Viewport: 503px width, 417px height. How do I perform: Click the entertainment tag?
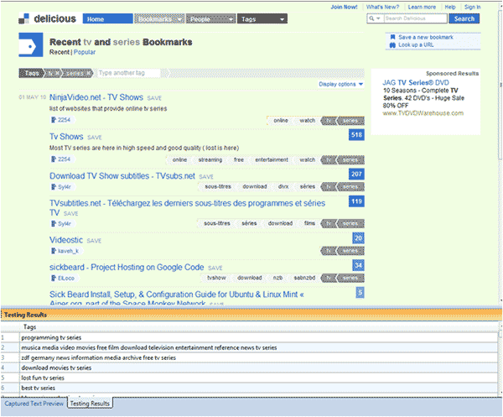(272, 160)
